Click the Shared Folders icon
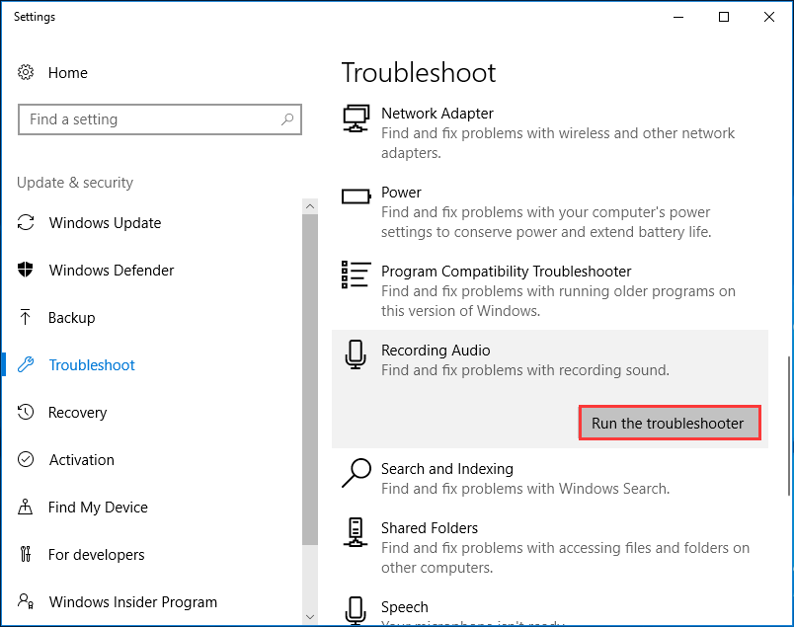The height and width of the screenshot is (627, 794). (356, 531)
